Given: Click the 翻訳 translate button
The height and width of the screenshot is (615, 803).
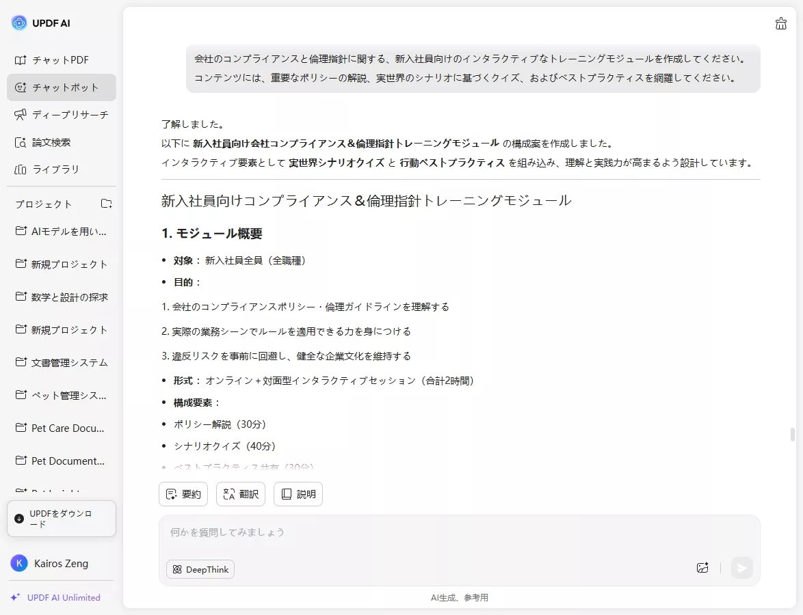Looking at the screenshot, I should coord(240,493).
